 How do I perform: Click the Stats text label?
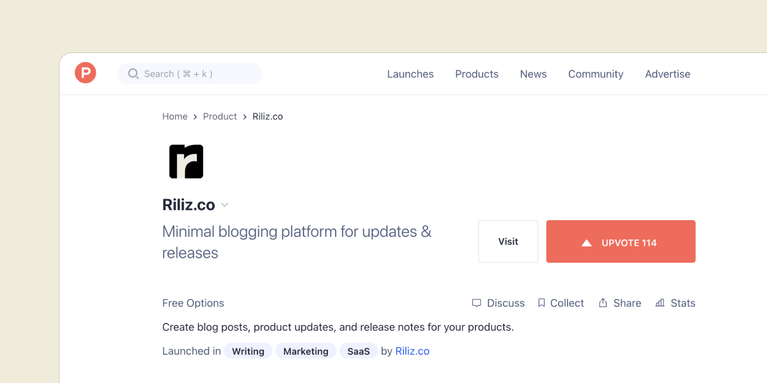tap(683, 303)
